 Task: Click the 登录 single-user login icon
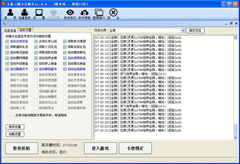[x=10, y=14]
